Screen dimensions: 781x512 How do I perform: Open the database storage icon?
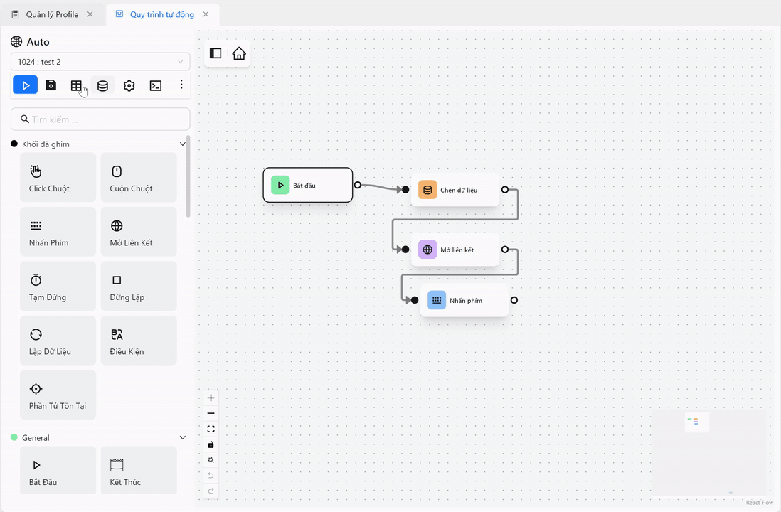[102, 85]
